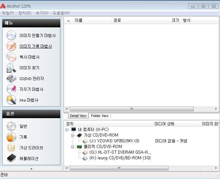This screenshot has height=179, width=220.
Task: Click the Alcohol 120% app logo icon
Action: (x=3, y=6)
